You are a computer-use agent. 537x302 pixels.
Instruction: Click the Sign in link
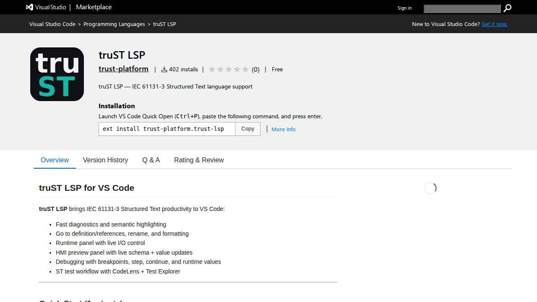pyautogui.click(x=404, y=8)
